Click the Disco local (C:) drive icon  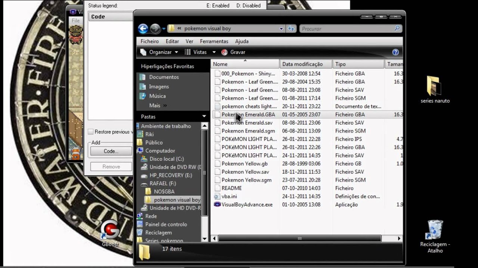(x=144, y=159)
